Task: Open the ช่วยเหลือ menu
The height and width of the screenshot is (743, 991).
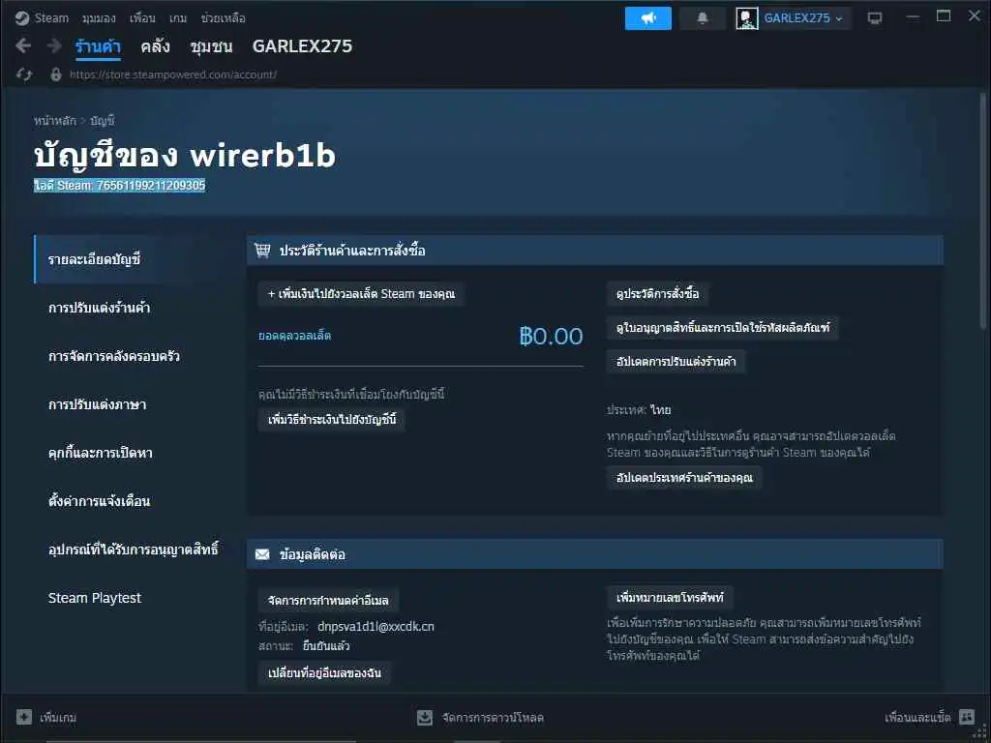Action: click(224, 18)
